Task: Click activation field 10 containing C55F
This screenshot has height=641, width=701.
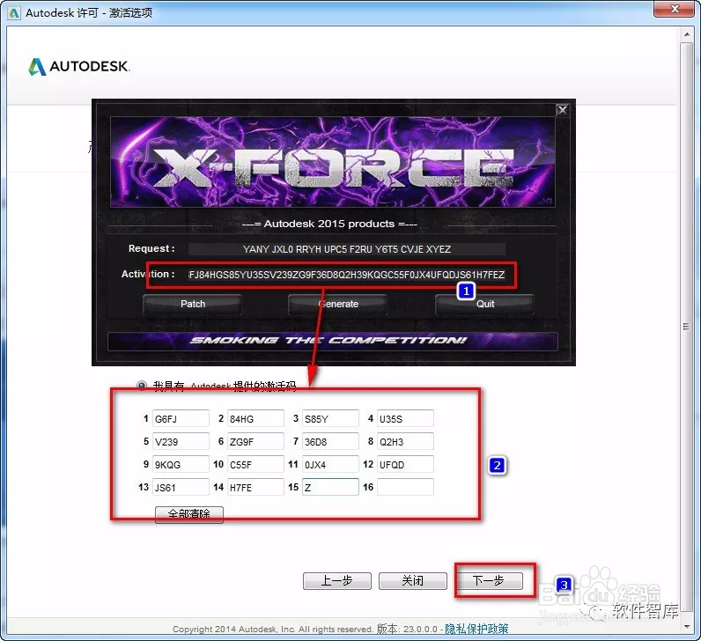Action: click(255, 464)
